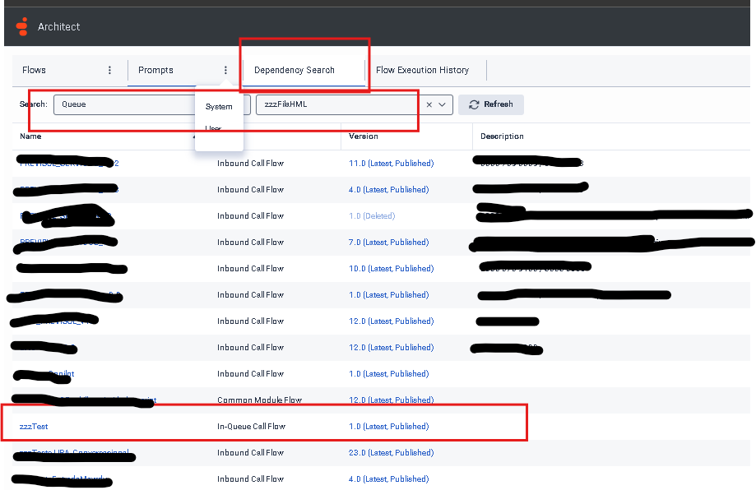Open the zzzTest flow link
Viewport: 756px width, 490px height.
coord(34,427)
